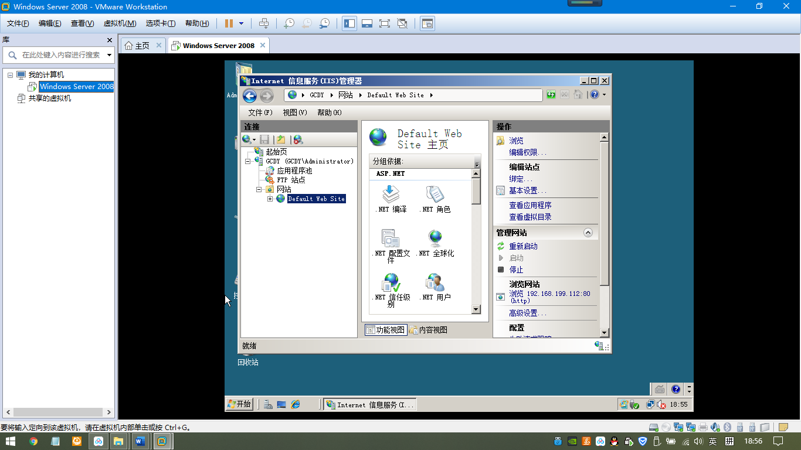Image resolution: width=801 pixels, height=450 pixels.
Task: Open the VMware 编辑(E) menu
Action: point(50,23)
